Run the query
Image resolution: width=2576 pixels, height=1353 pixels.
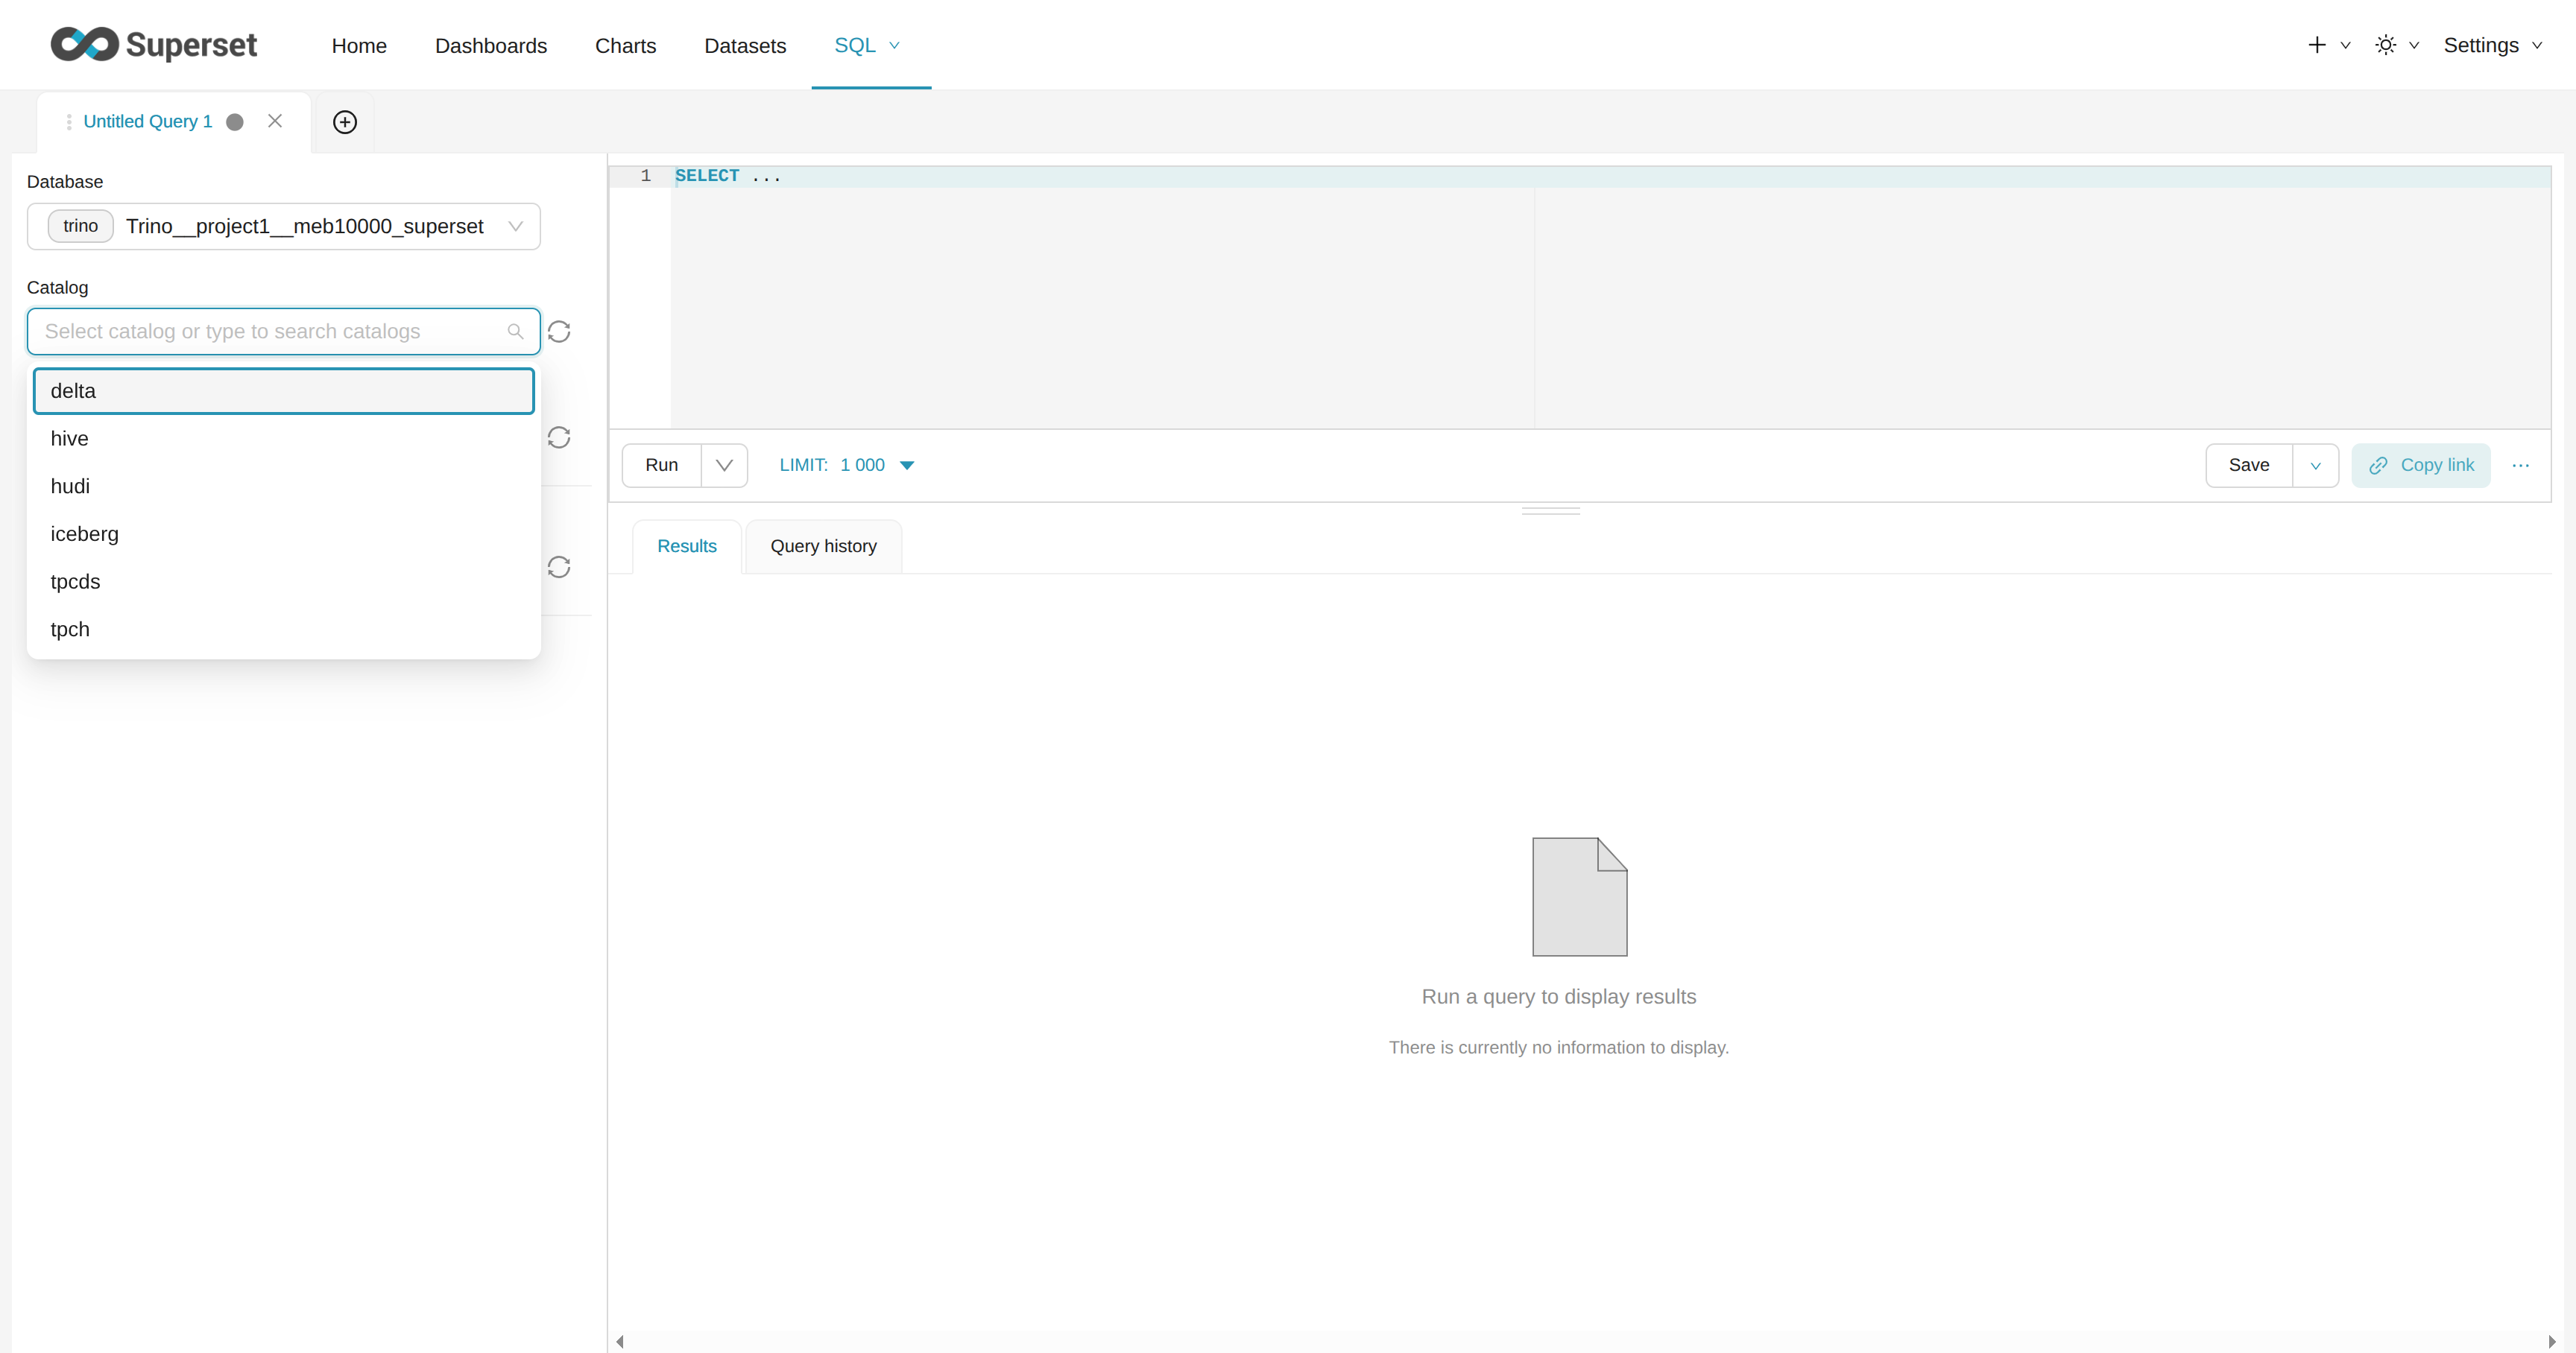pos(661,466)
